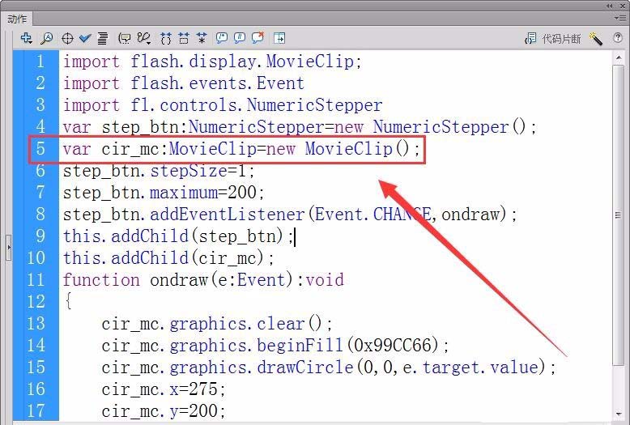Click the remove comment icon
Viewport: 630px width, 425px height.
coord(258,38)
